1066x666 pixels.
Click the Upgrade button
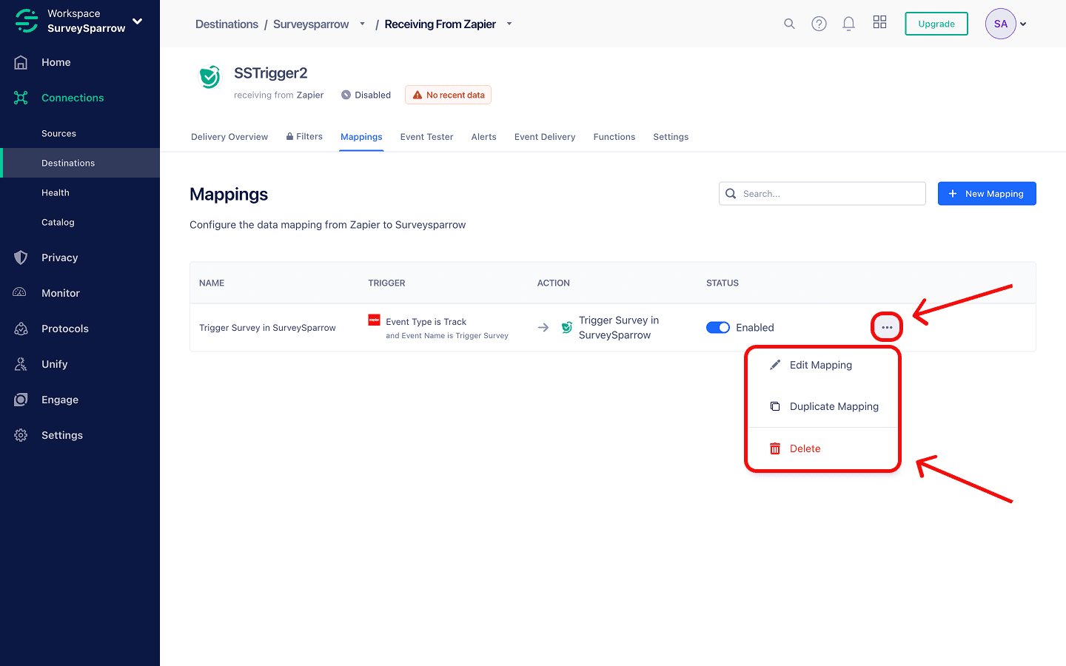(x=936, y=24)
